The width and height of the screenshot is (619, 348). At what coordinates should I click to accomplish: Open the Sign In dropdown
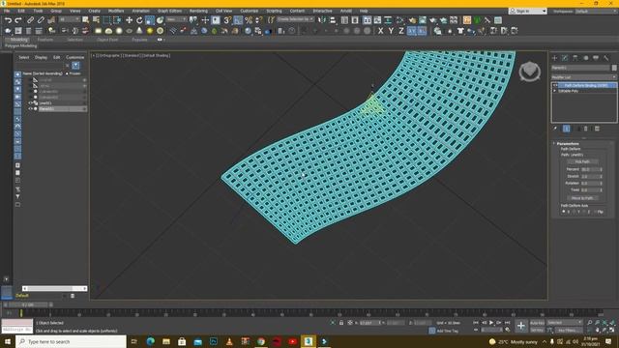point(528,11)
